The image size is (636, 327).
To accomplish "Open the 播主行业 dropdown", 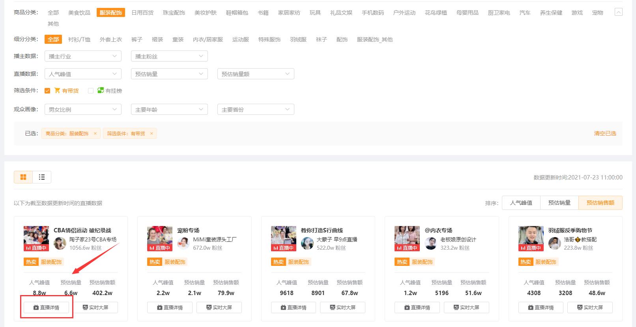I will click(83, 56).
